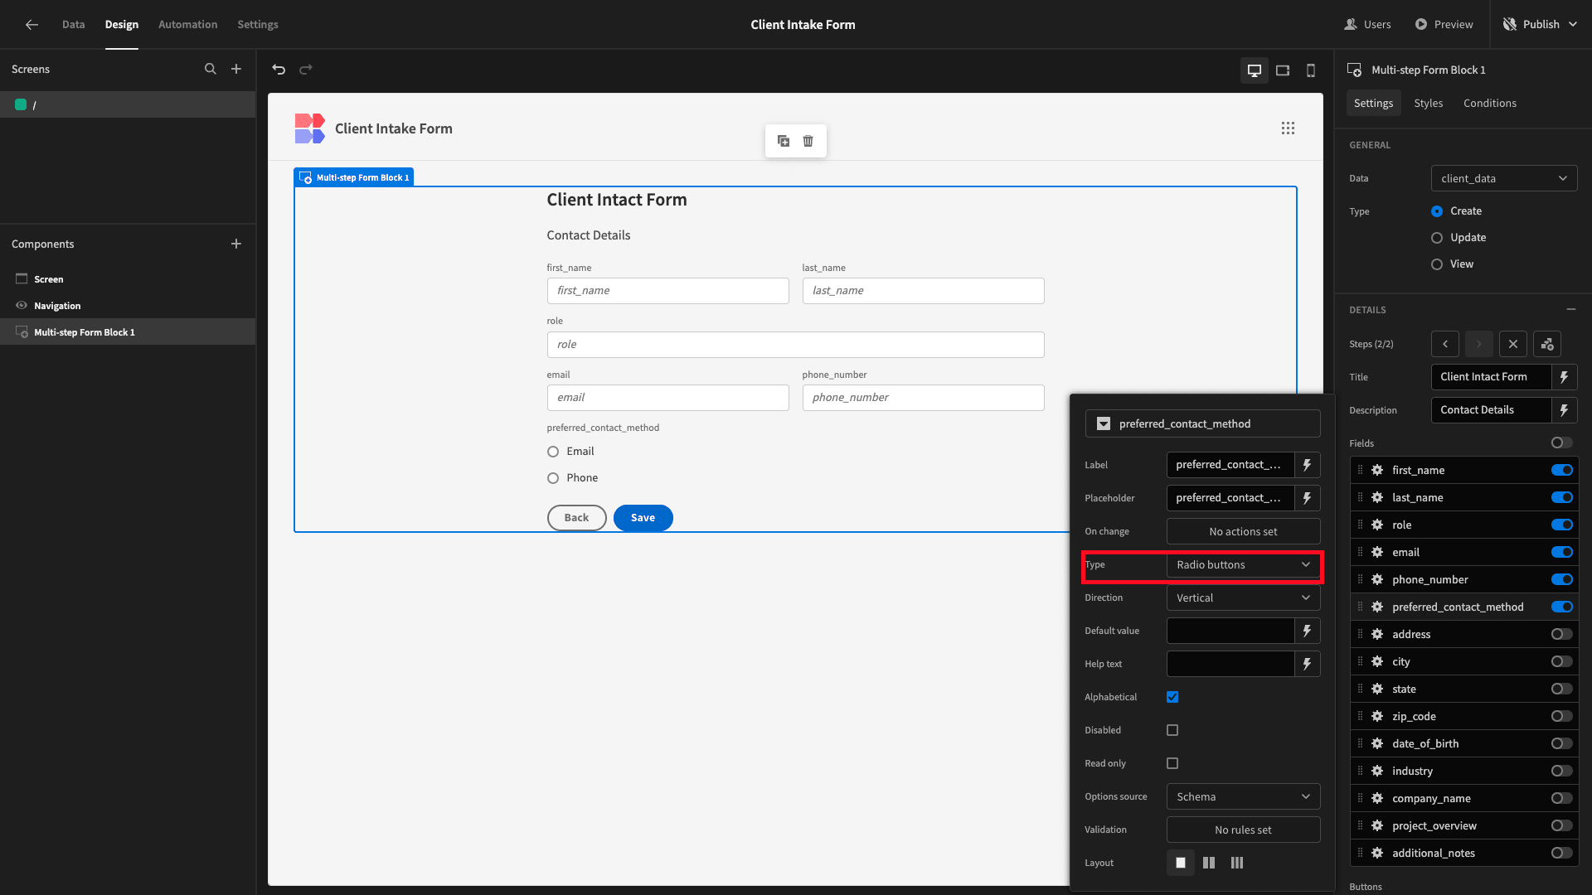Open the Direction Vertical dropdown
This screenshot has width=1592, height=895.
click(1243, 597)
